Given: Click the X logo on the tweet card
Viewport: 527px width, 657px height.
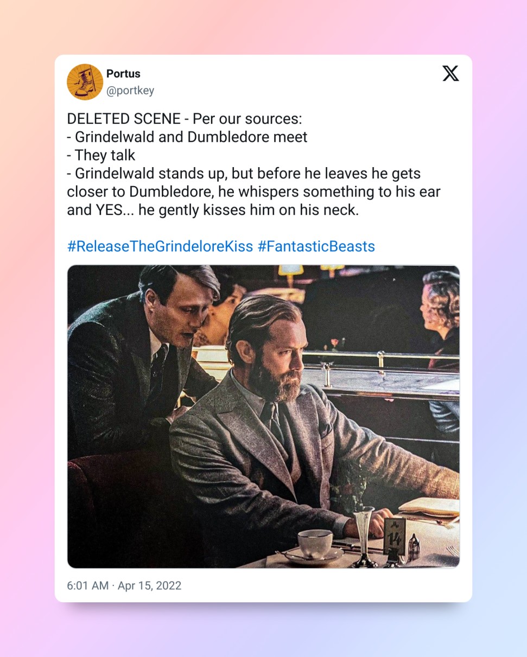Looking at the screenshot, I should click(450, 73).
